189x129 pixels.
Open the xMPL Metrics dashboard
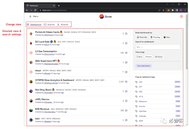(x=42, y=99)
